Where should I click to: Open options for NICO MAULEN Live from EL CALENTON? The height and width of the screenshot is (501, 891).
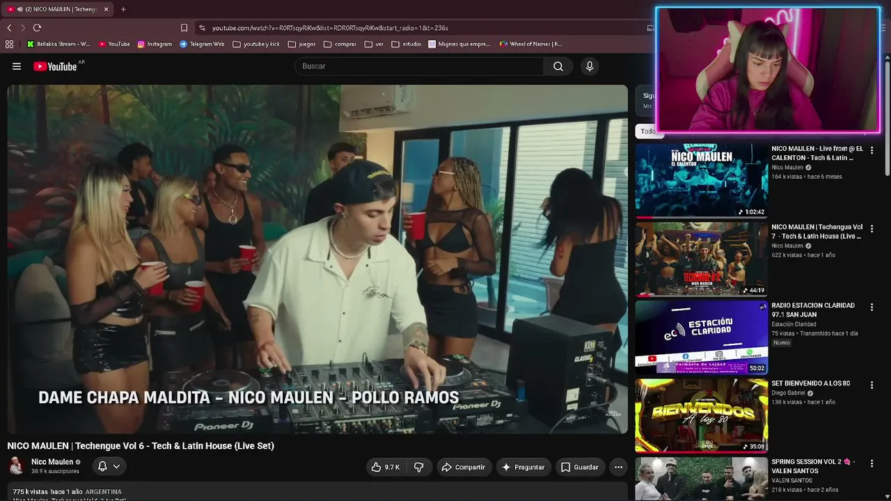point(872,150)
